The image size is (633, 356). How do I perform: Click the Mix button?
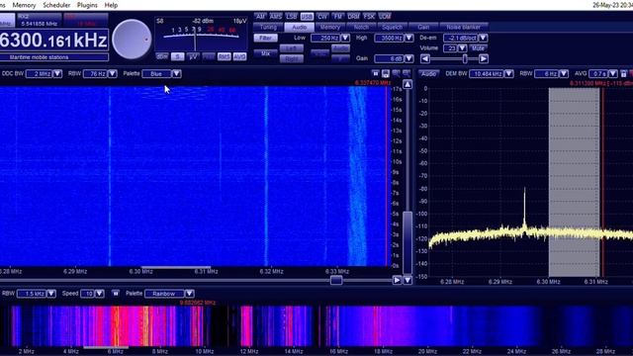[x=266, y=53]
